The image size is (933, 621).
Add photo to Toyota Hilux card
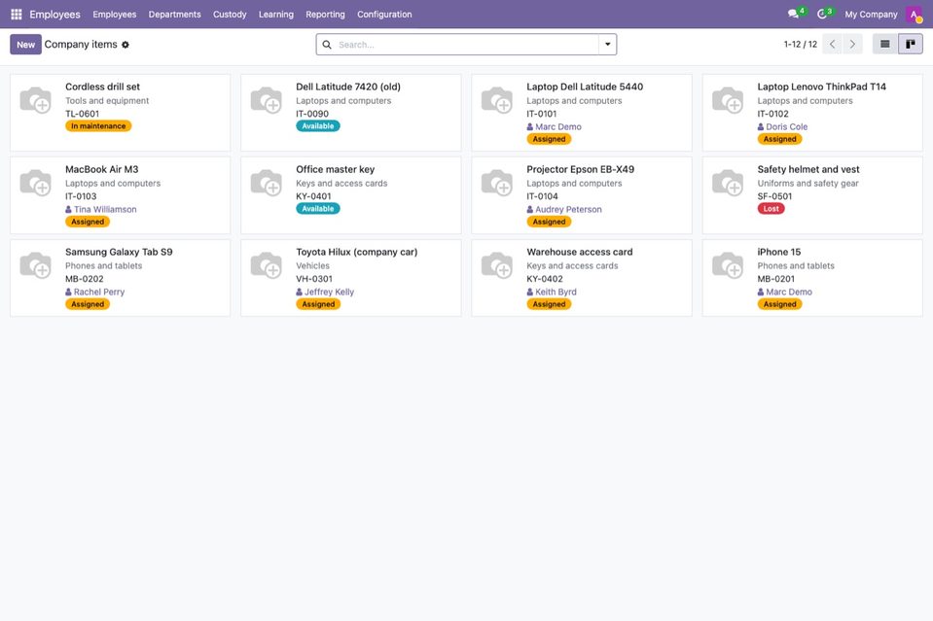pyautogui.click(x=267, y=265)
